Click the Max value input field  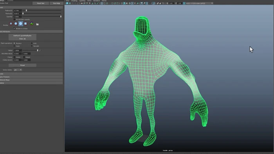[x=27, y=54]
